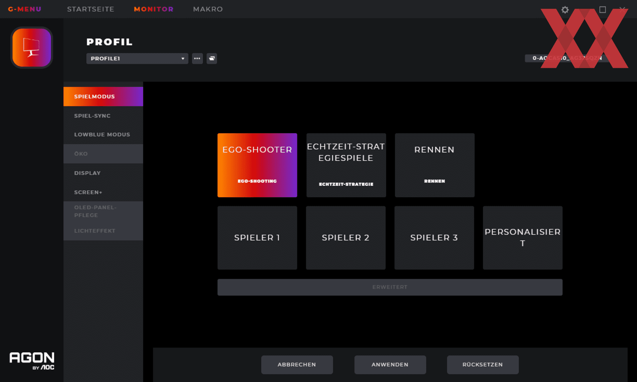Open the settings gear icon
The height and width of the screenshot is (382, 637).
click(x=565, y=10)
